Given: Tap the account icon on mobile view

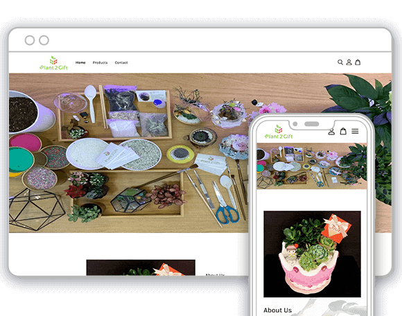Looking at the screenshot, I should click(x=331, y=132).
